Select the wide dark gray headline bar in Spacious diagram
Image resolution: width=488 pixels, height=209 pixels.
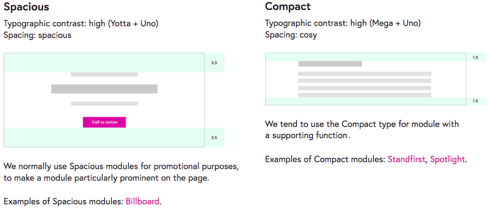(104, 89)
